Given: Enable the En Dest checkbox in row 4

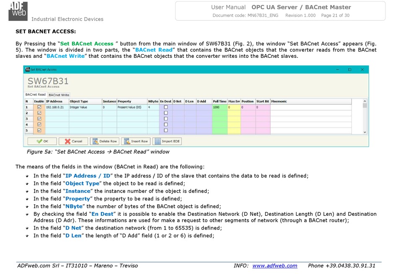Looking at the screenshot, I should coord(166,124).
